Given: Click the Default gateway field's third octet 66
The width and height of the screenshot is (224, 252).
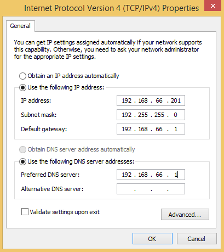Looking at the screenshot, I should (159, 129).
